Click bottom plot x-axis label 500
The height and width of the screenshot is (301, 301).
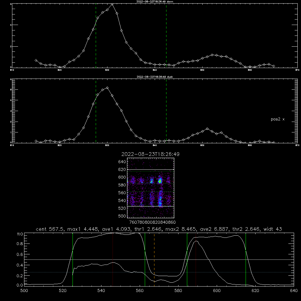24,291
